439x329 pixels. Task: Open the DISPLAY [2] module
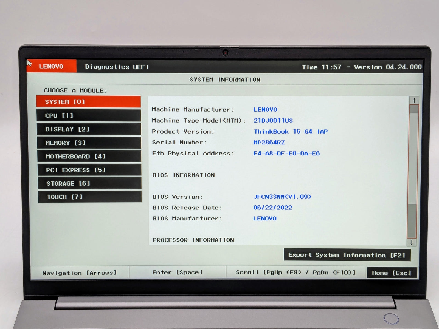pos(89,129)
